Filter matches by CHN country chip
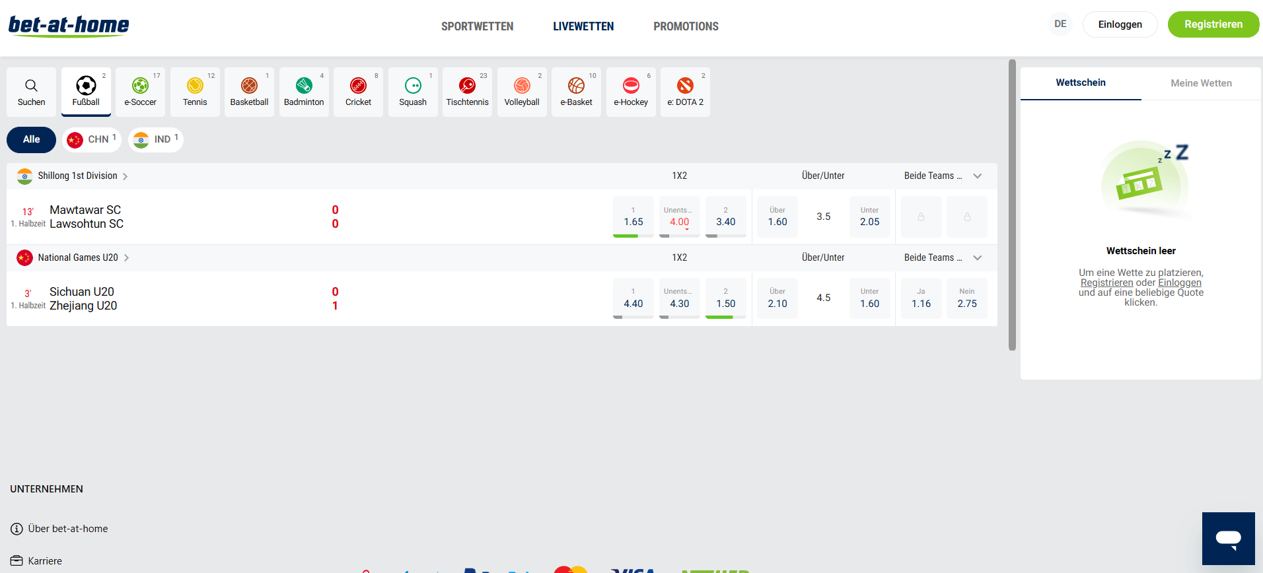Screen dimensions: 1263x573 [x=92, y=139]
